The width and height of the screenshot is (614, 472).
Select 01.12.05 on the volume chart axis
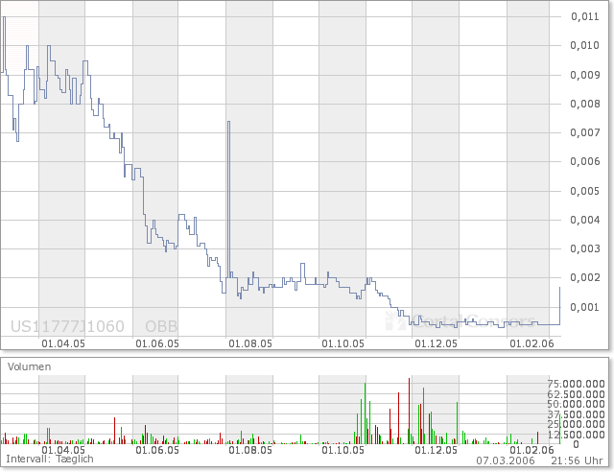436,449
